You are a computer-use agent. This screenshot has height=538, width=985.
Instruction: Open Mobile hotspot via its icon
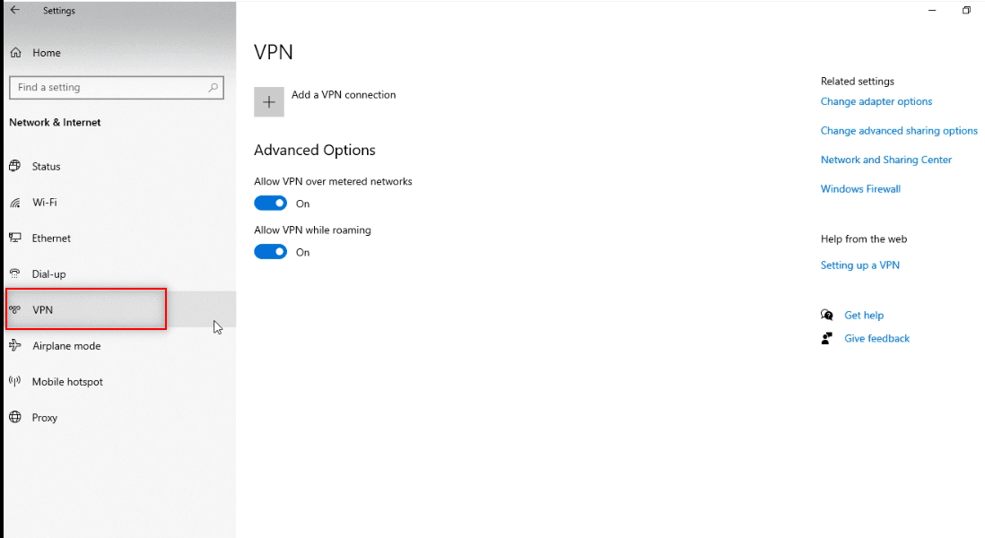14,381
